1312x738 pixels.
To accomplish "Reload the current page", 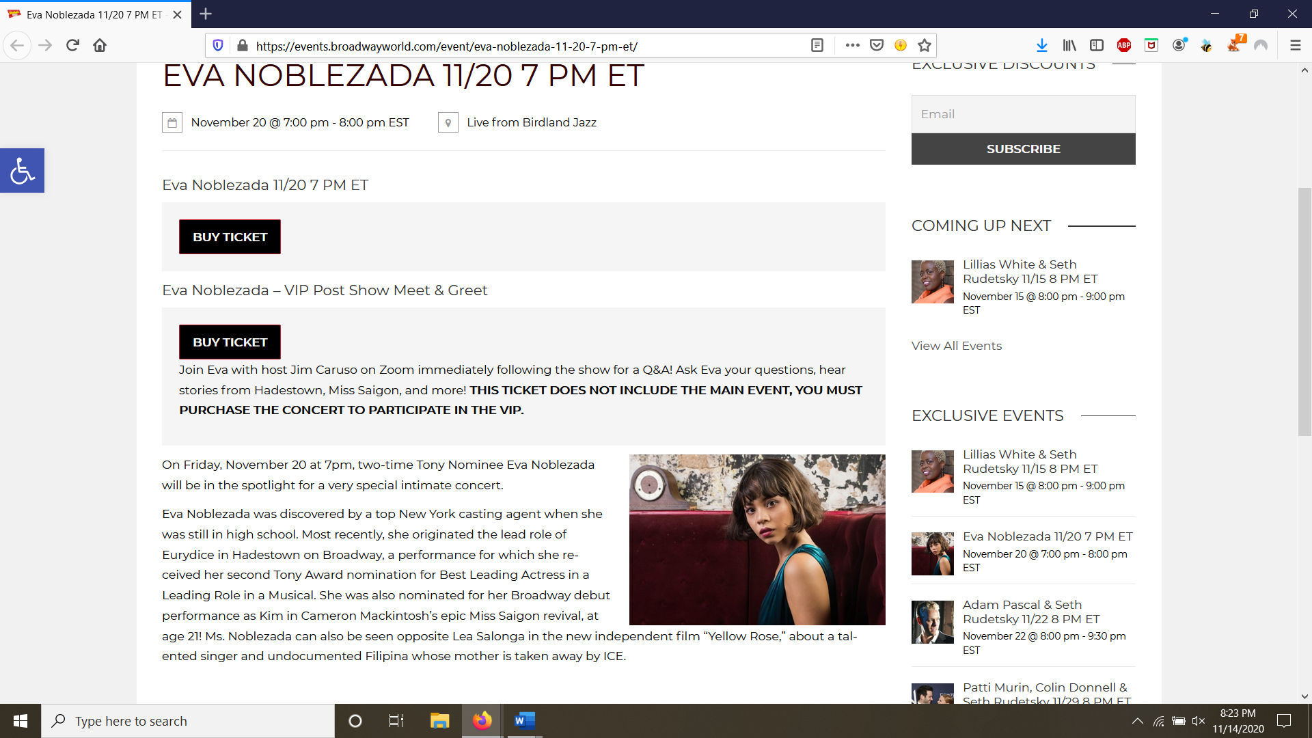I will 72,46.
